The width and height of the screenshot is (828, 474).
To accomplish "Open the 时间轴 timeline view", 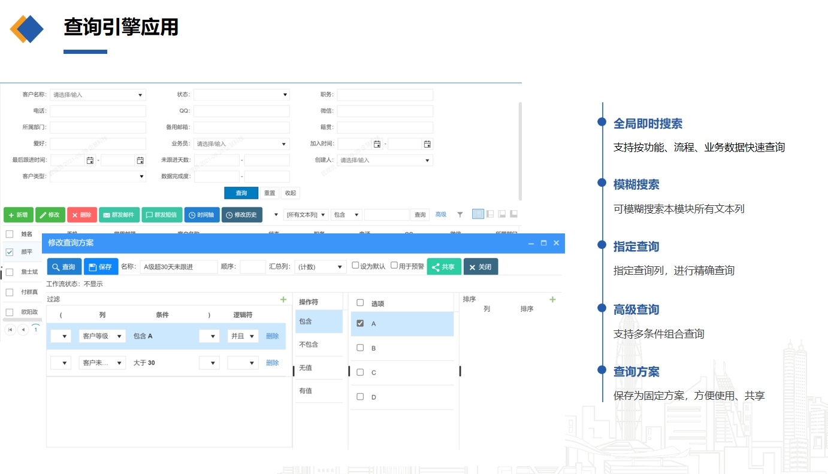I will [202, 215].
